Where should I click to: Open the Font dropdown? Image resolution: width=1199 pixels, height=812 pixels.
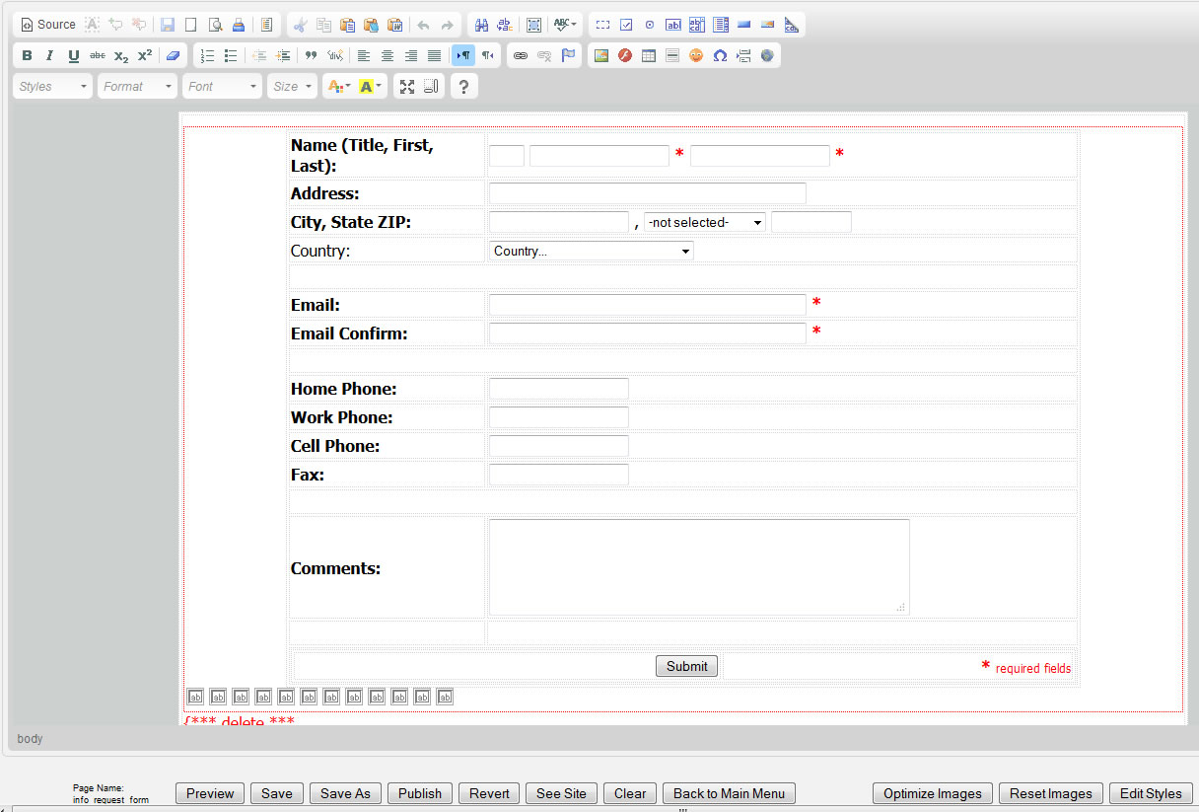222,87
